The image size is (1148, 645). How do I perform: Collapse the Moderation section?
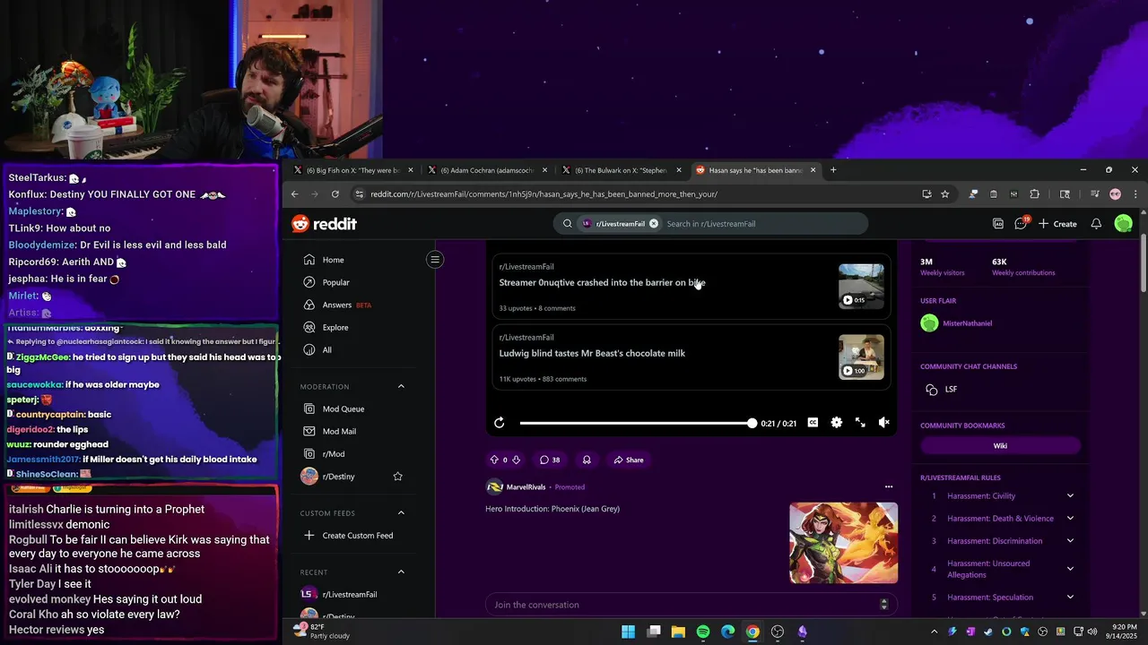[x=401, y=387]
